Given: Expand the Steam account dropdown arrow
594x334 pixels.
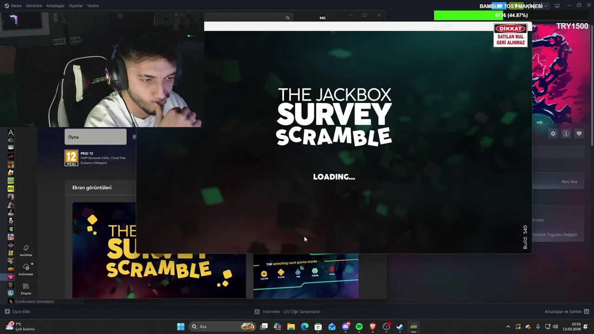Looking at the screenshot, I should tap(546, 6).
